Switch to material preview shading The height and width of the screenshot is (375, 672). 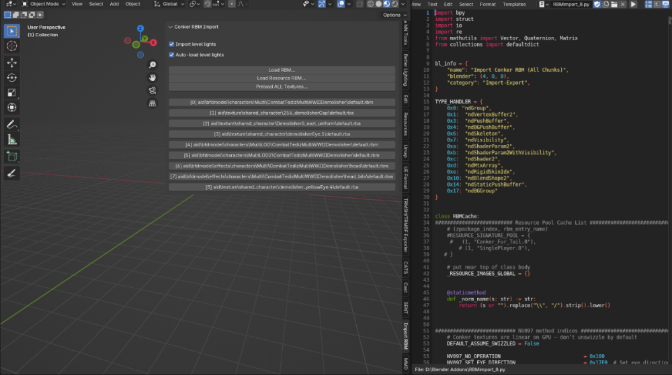point(386,4)
